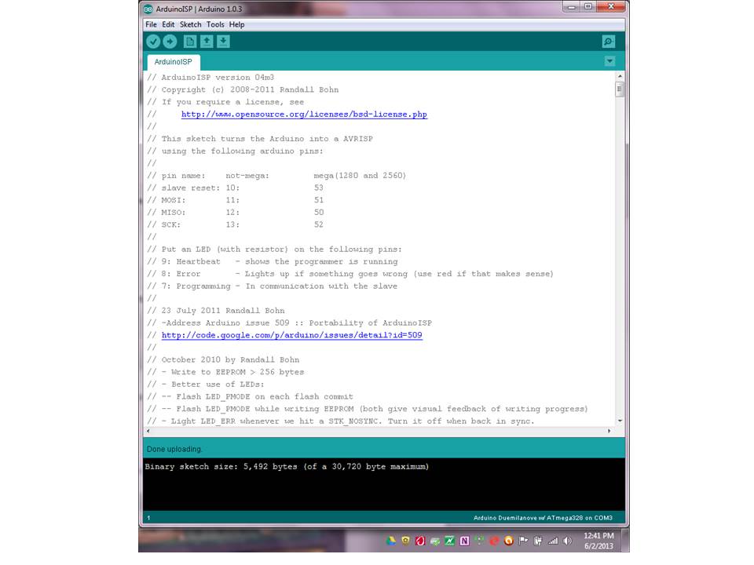Upload the sketch using the arrow icon
754x565 pixels.
[170, 42]
